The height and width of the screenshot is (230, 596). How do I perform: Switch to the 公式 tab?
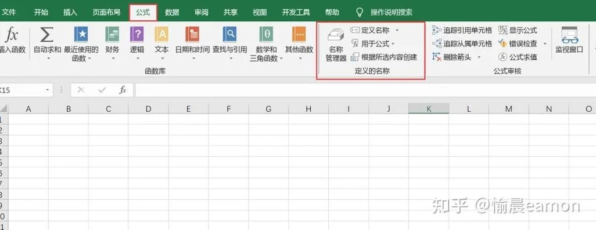[x=143, y=13]
